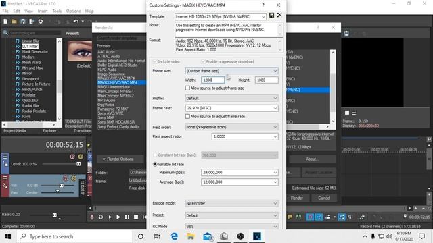Screen dimensions: 433x243
Task: Open Microsoft Edge from the taskbar
Action: click(x=175, y=236)
